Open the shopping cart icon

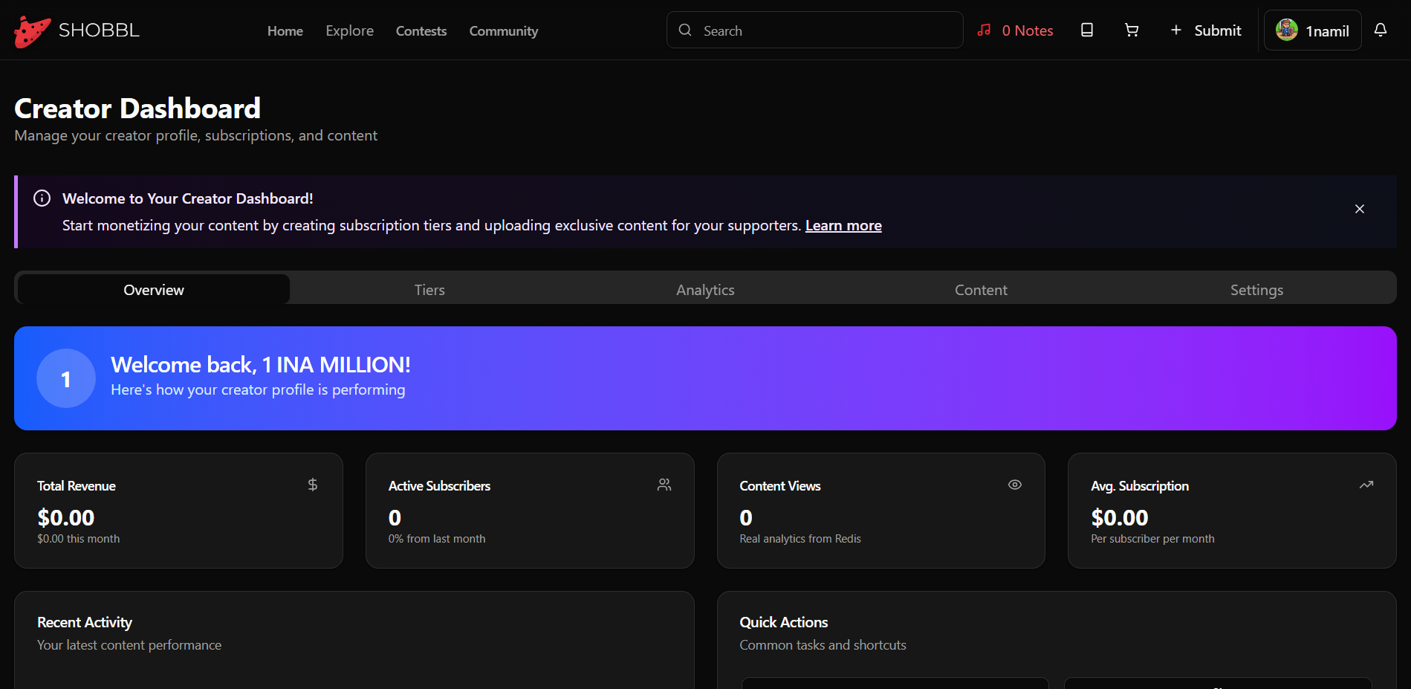1131,30
